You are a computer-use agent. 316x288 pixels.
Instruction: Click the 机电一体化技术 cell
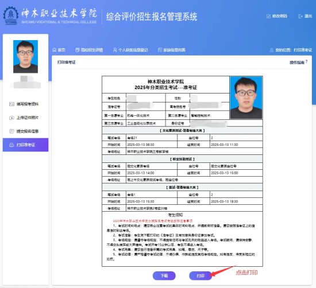tap(146, 115)
